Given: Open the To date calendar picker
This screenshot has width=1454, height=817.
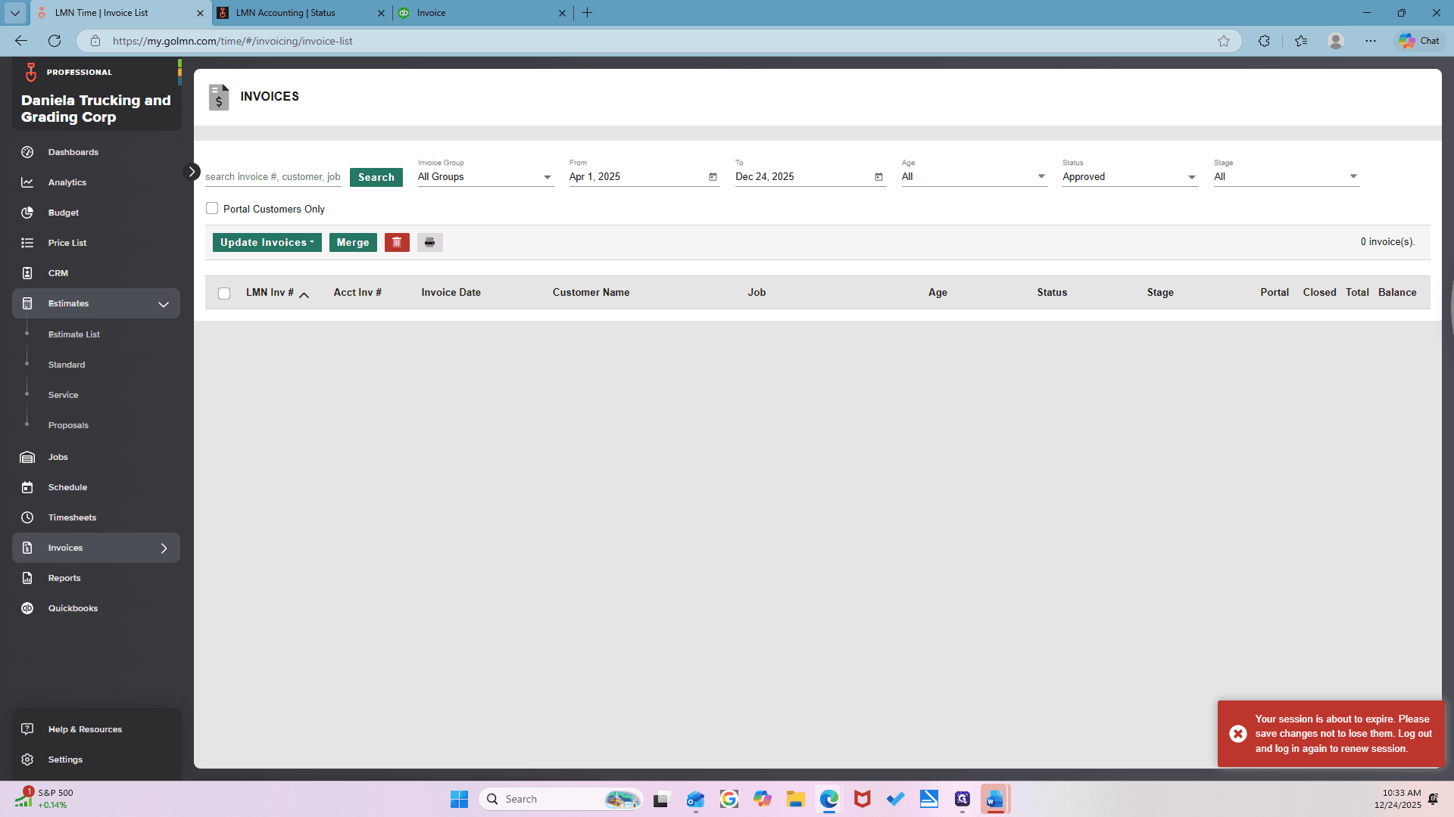Looking at the screenshot, I should (x=878, y=177).
